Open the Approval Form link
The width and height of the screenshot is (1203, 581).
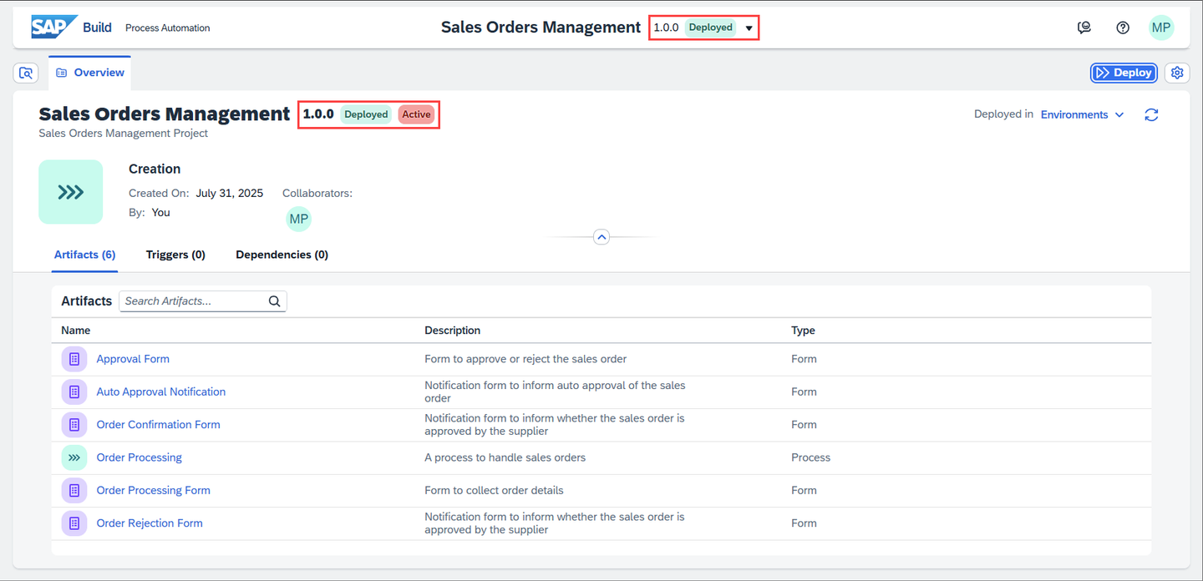[133, 359]
